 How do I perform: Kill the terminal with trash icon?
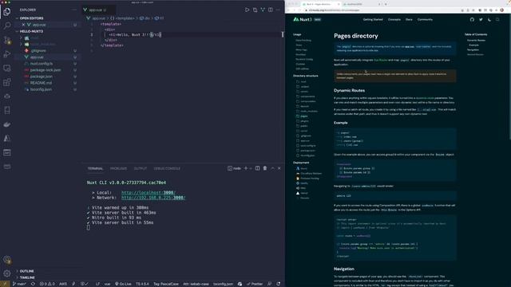click(265, 168)
